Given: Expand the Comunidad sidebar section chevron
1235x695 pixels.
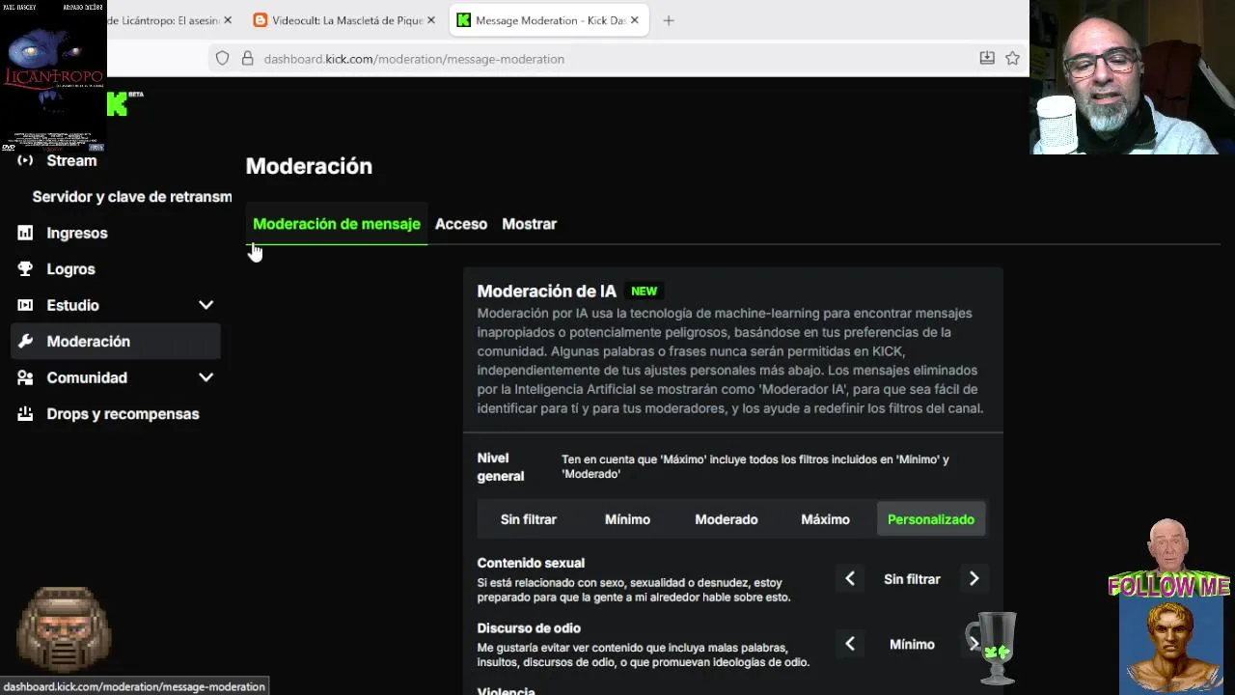Looking at the screenshot, I should click(206, 377).
